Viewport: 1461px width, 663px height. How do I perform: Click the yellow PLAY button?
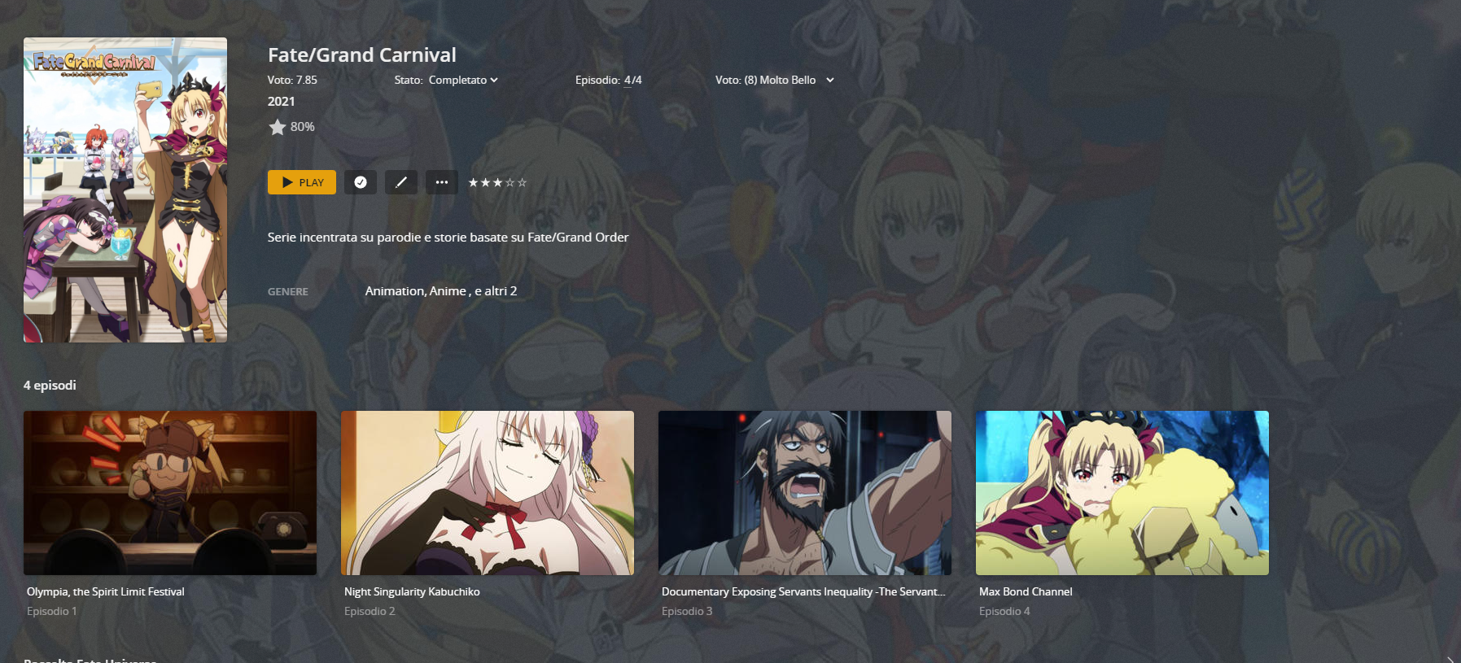click(x=301, y=182)
